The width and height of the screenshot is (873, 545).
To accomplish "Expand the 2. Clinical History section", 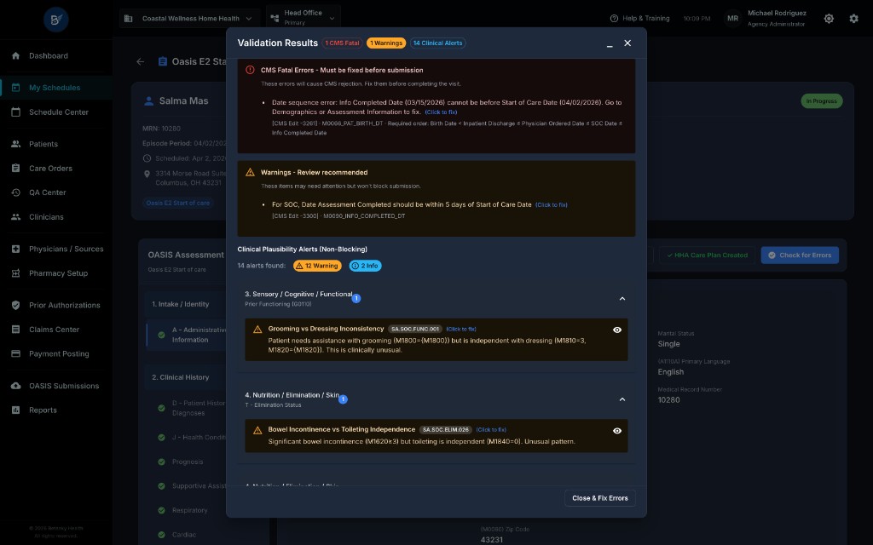I will pyautogui.click(x=185, y=377).
